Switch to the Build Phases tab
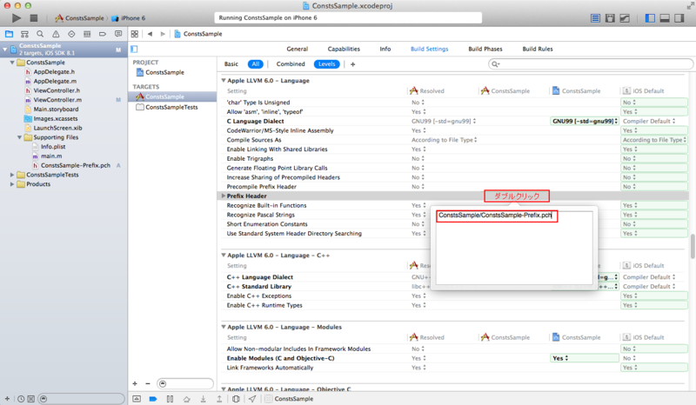 click(485, 49)
